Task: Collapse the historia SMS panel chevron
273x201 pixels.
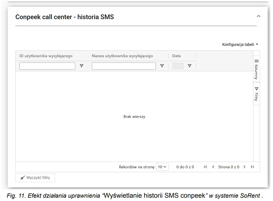Action: point(258,17)
